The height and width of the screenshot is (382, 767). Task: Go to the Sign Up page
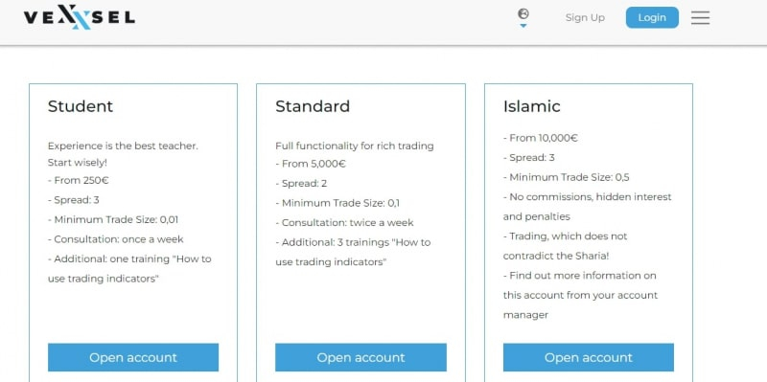tap(585, 17)
